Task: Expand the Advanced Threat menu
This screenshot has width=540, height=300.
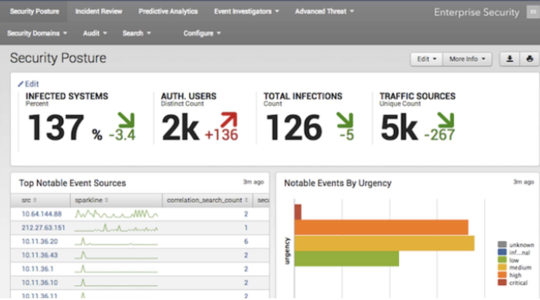Action: (x=324, y=11)
